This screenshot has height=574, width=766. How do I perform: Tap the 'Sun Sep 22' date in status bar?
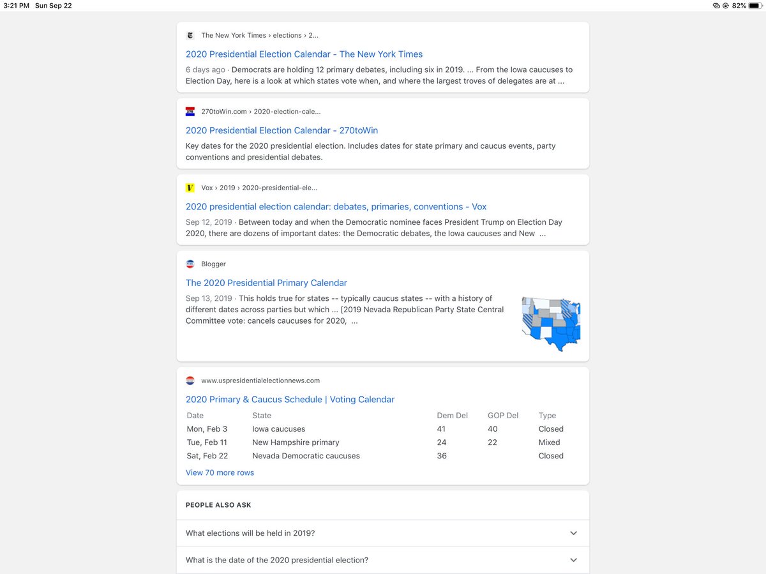coord(53,6)
